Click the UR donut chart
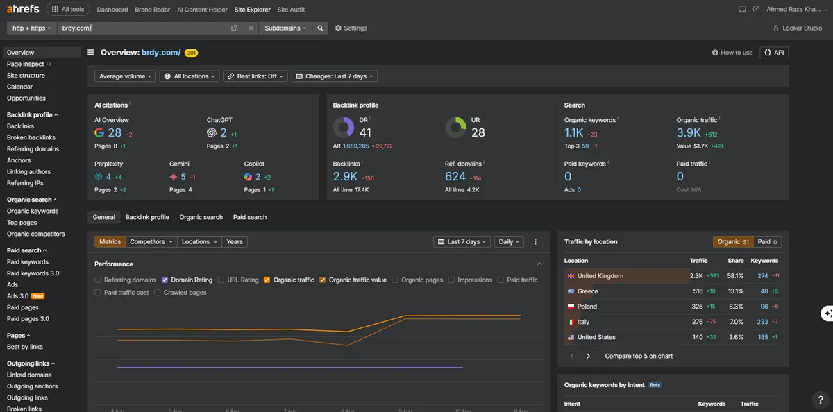 click(455, 127)
